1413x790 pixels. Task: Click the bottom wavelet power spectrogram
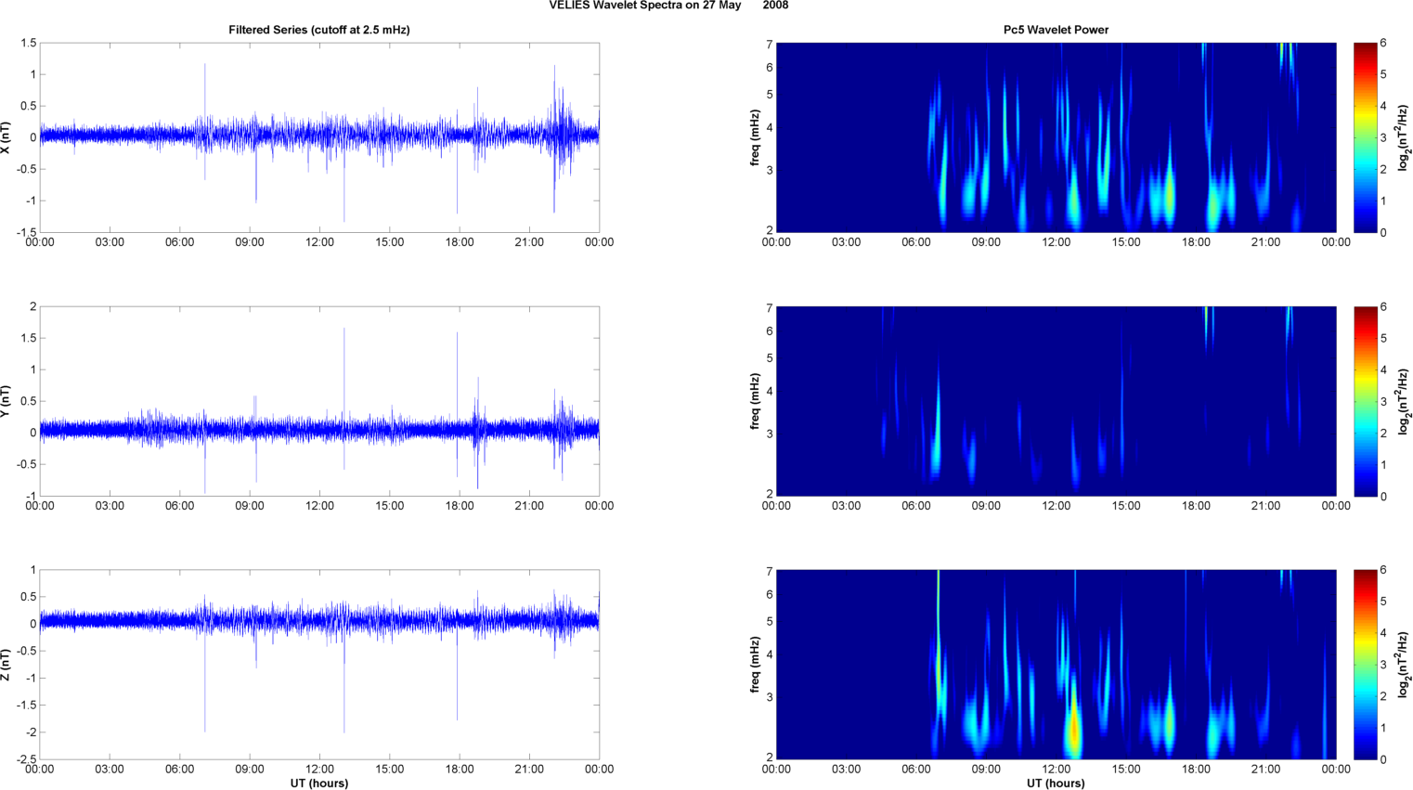tap(1056, 665)
